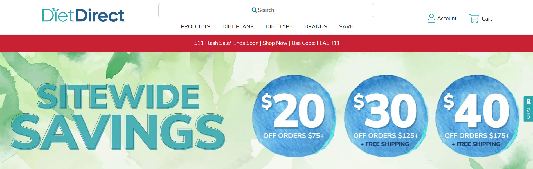
Task: Click the Diet Direct logo
Action: pyautogui.click(x=83, y=15)
